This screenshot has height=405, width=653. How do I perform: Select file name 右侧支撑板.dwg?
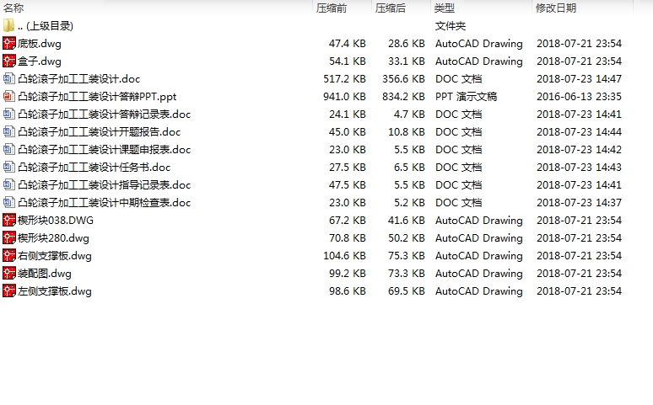pyautogui.click(x=55, y=256)
